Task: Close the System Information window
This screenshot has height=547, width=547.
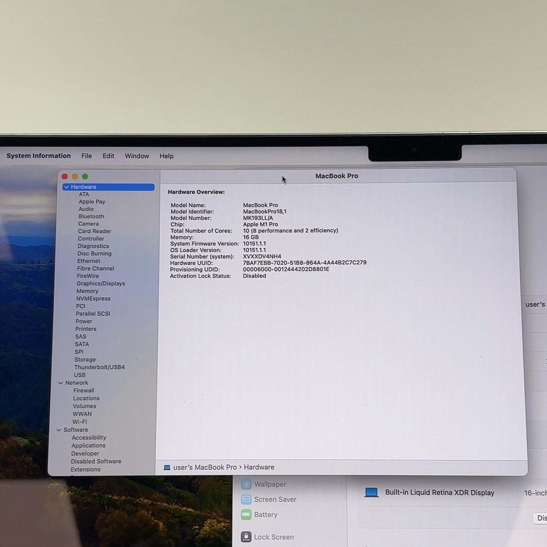Action: [65, 176]
